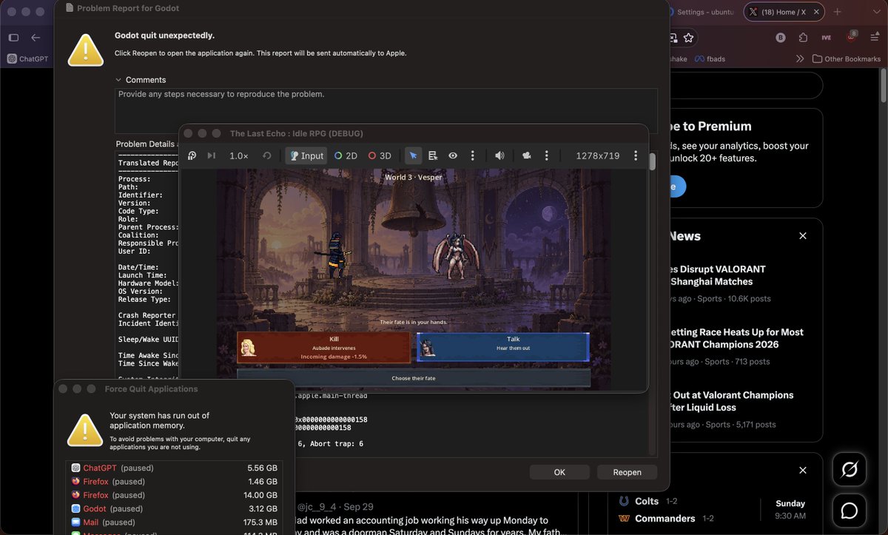Click the suspend/pause icon in game toolbar
Viewport: 888px width, 535px height.
pos(192,155)
